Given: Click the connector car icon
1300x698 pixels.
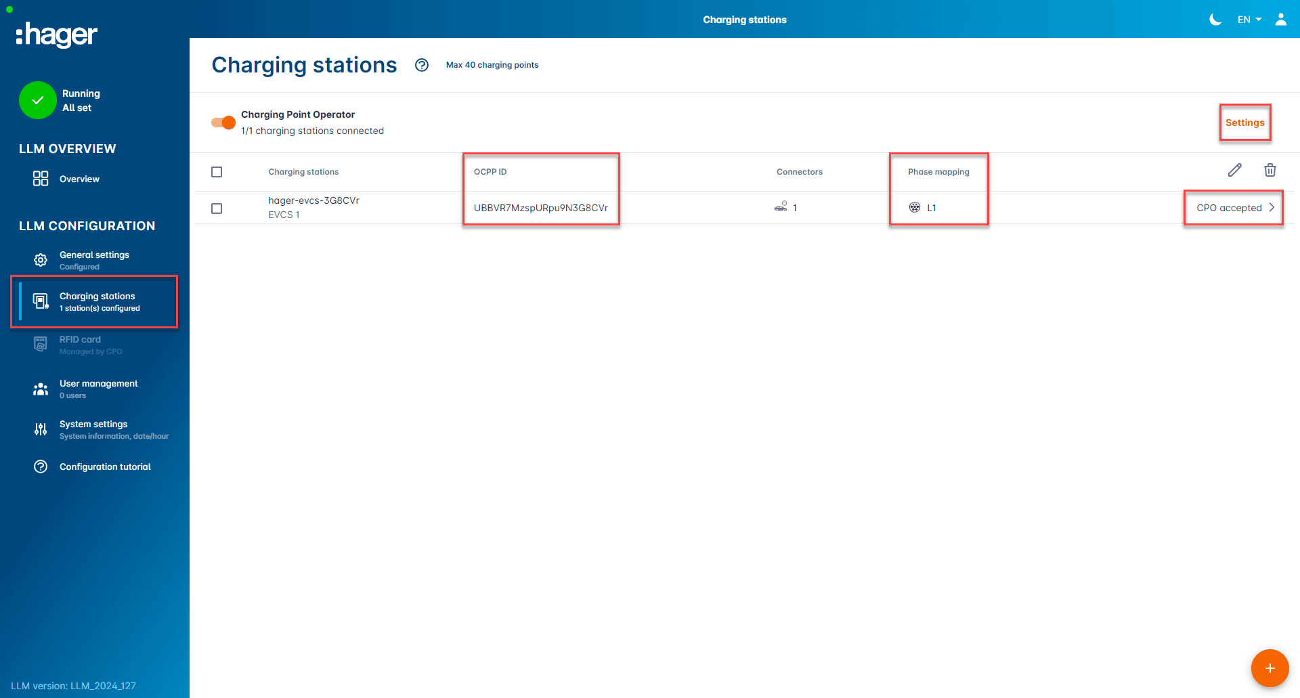Looking at the screenshot, I should pyautogui.click(x=781, y=206).
